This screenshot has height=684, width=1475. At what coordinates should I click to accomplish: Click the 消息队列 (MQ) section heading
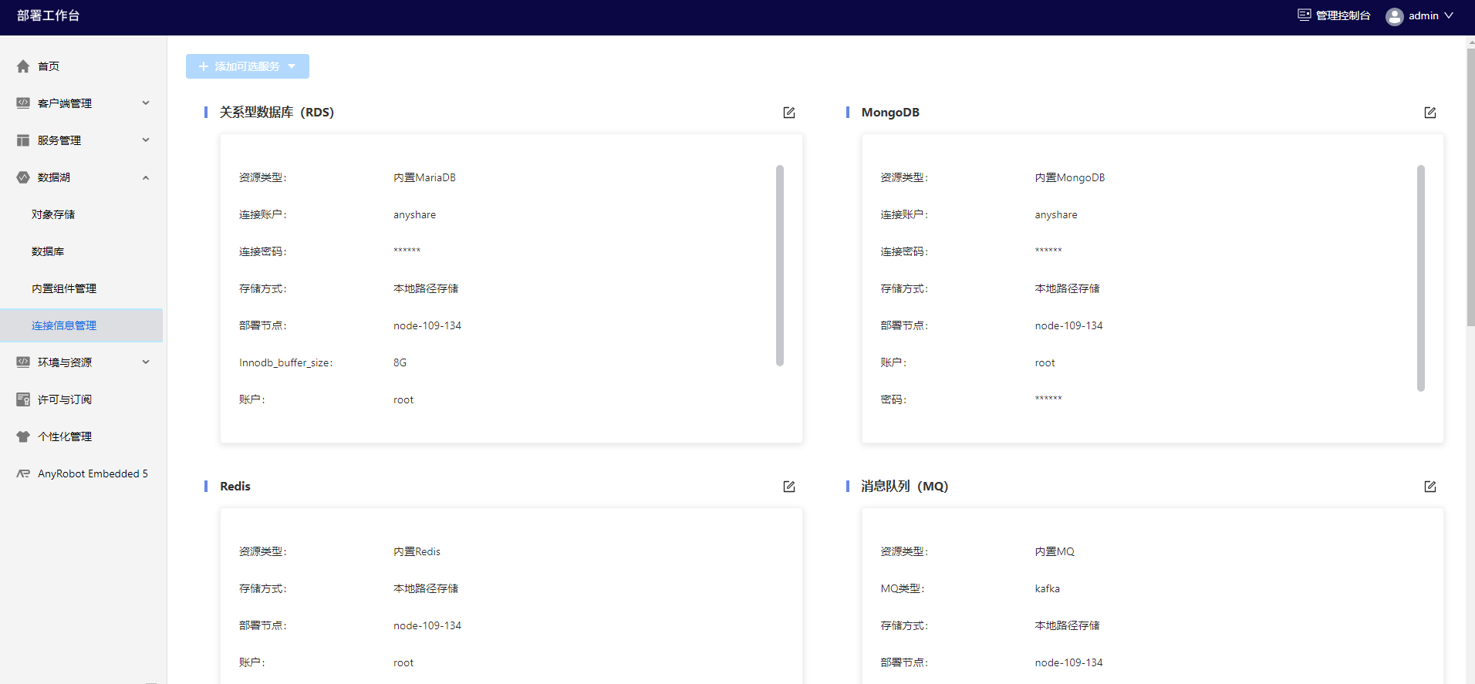click(x=905, y=487)
